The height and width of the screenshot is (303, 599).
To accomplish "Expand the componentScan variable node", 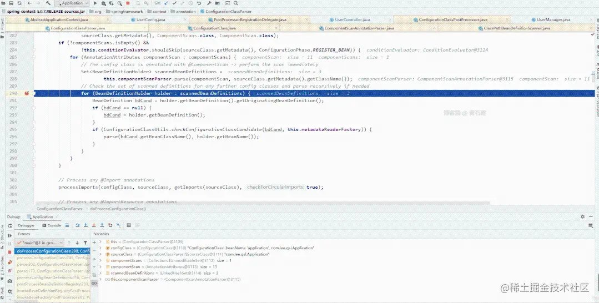I will 101,267.
